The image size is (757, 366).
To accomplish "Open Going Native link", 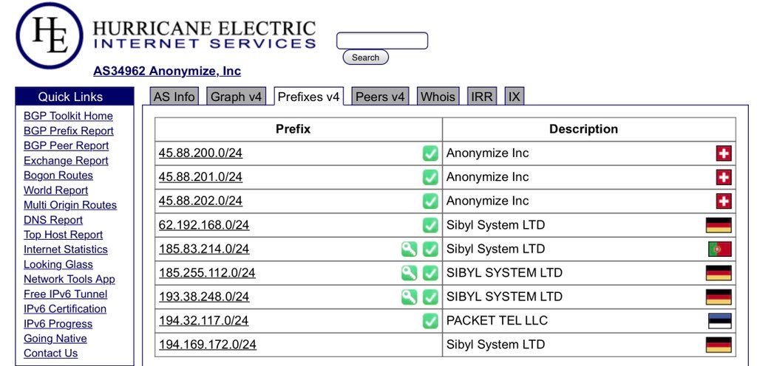I will coord(55,339).
